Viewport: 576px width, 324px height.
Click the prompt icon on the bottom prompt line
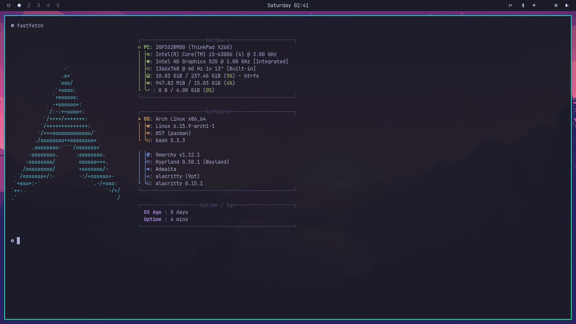click(12, 240)
